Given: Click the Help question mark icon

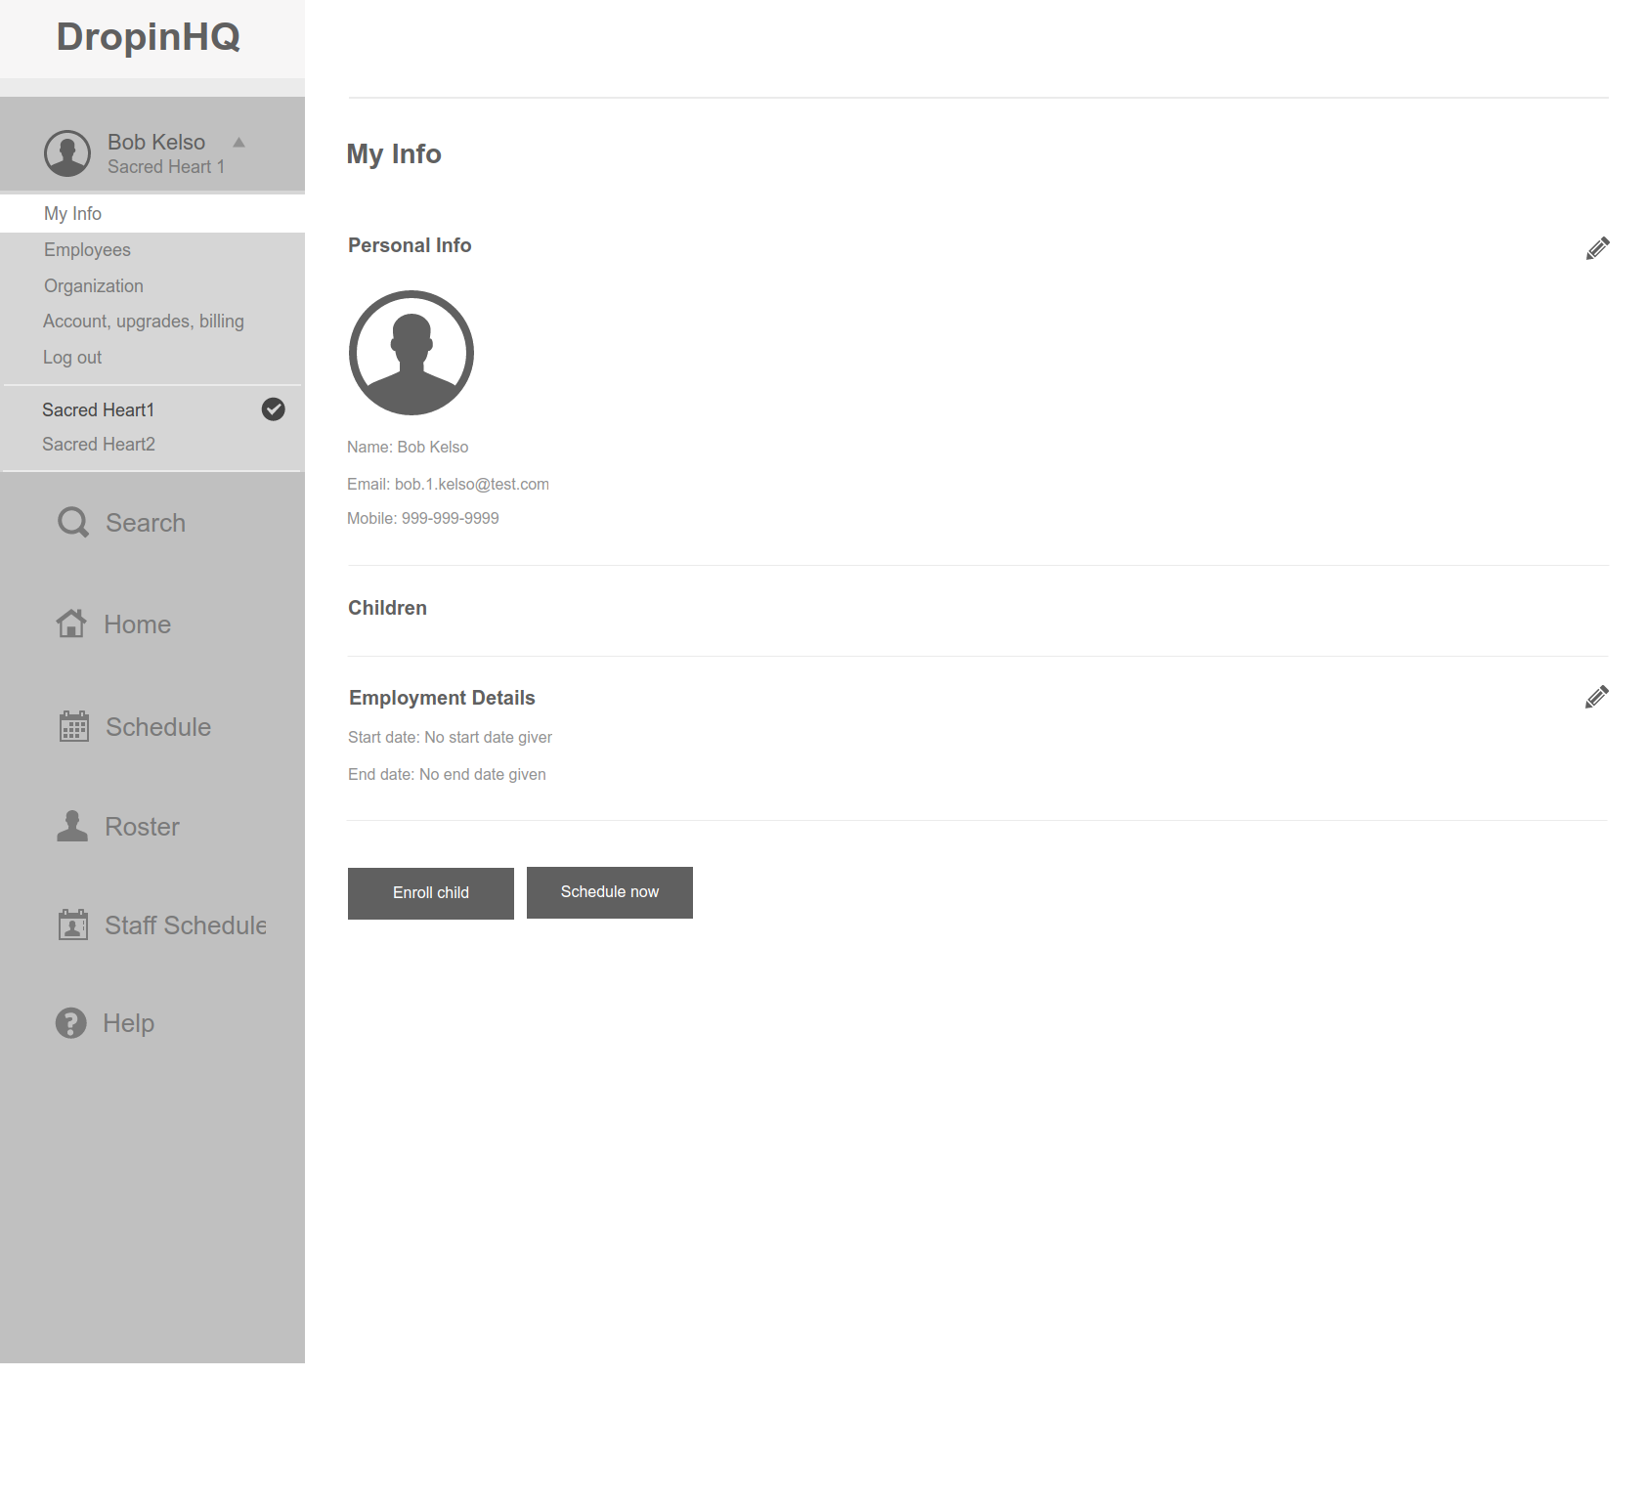Looking at the screenshot, I should click(71, 1023).
